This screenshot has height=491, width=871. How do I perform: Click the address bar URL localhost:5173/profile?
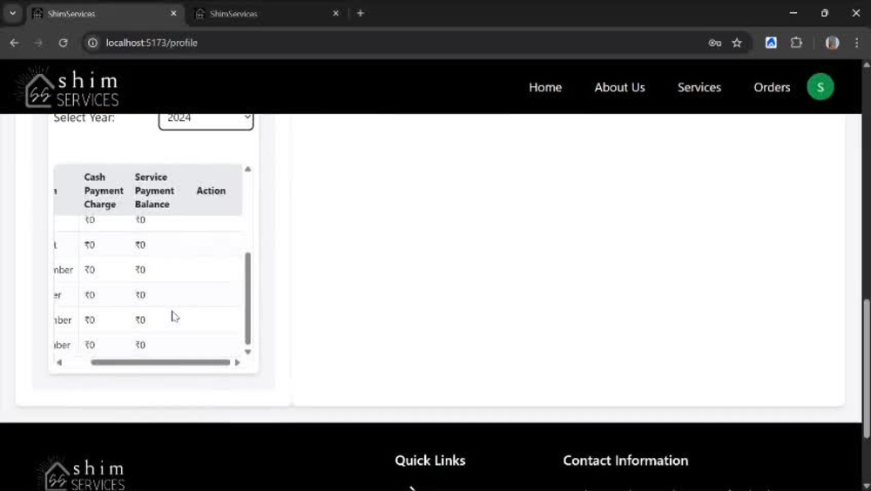coord(152,43)
